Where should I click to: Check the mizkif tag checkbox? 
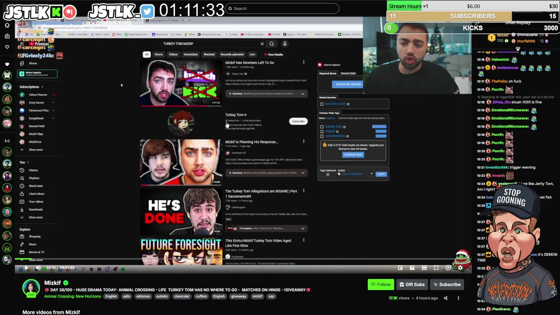(x=322, y=131)
